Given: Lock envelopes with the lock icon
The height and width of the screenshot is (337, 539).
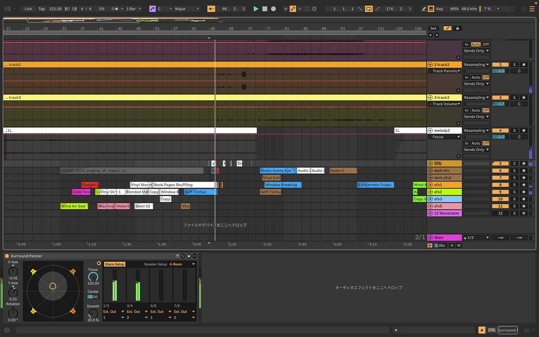Looking at the screenshot, I should (x=458, y=28).
